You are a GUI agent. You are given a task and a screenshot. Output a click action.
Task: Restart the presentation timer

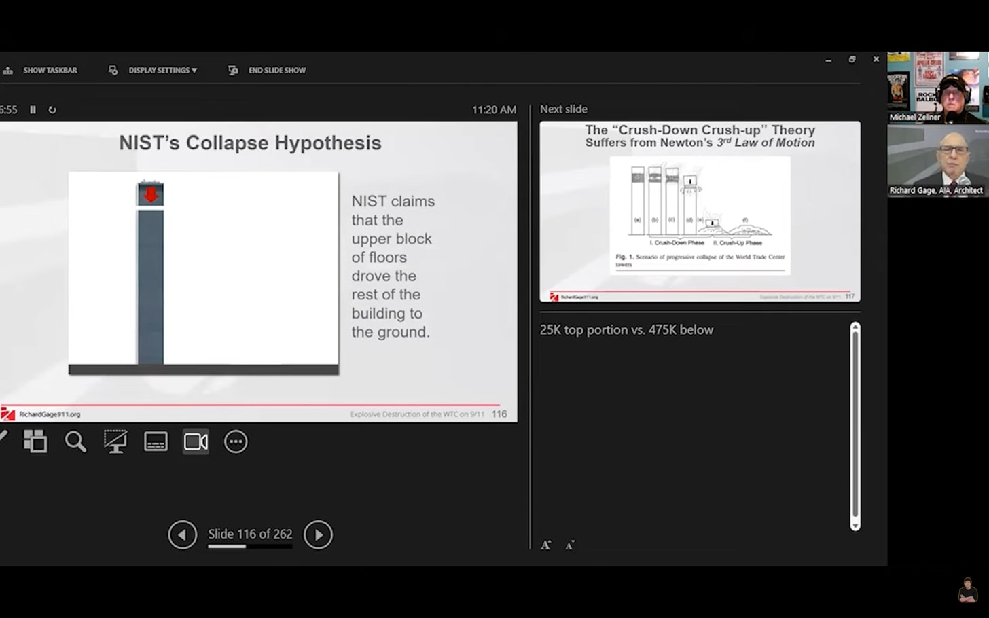click(x=52, y=109)
